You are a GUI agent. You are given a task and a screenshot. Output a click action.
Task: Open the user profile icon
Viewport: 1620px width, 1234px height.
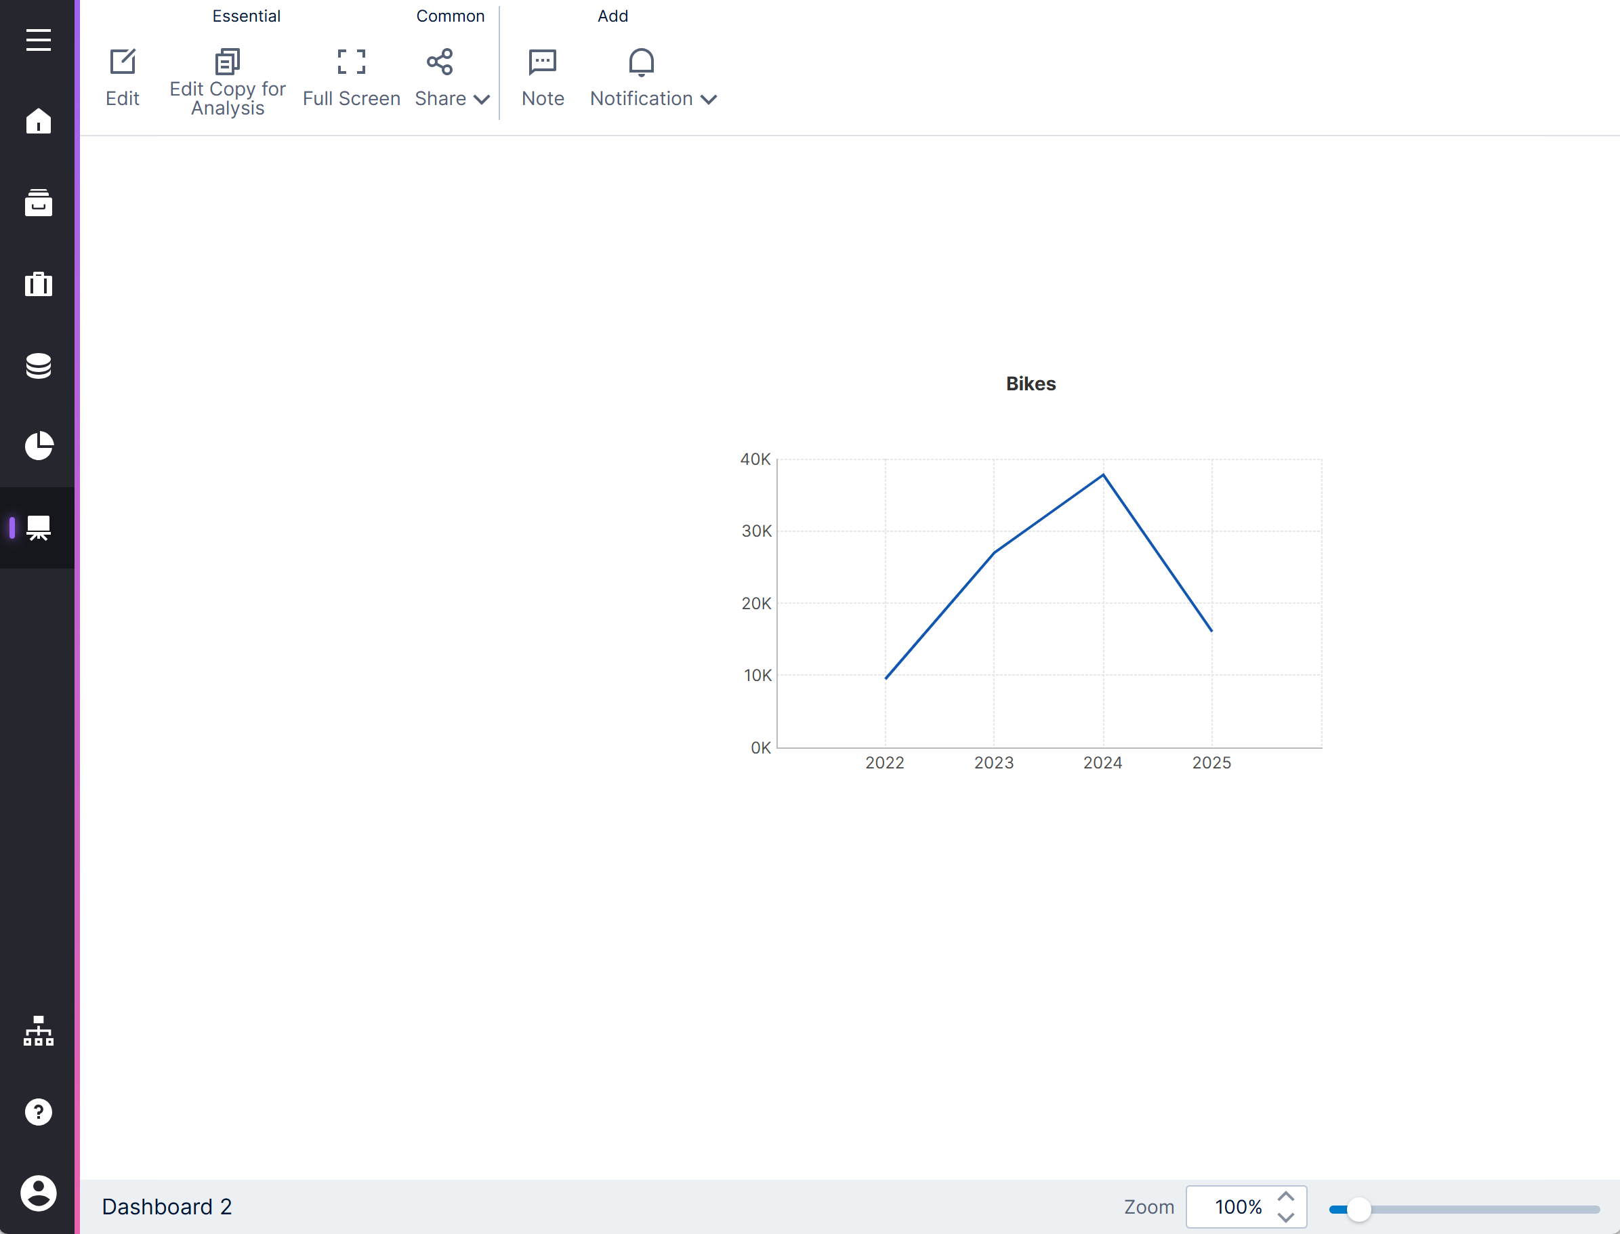pyautogui.click(x=38, y=1193)
